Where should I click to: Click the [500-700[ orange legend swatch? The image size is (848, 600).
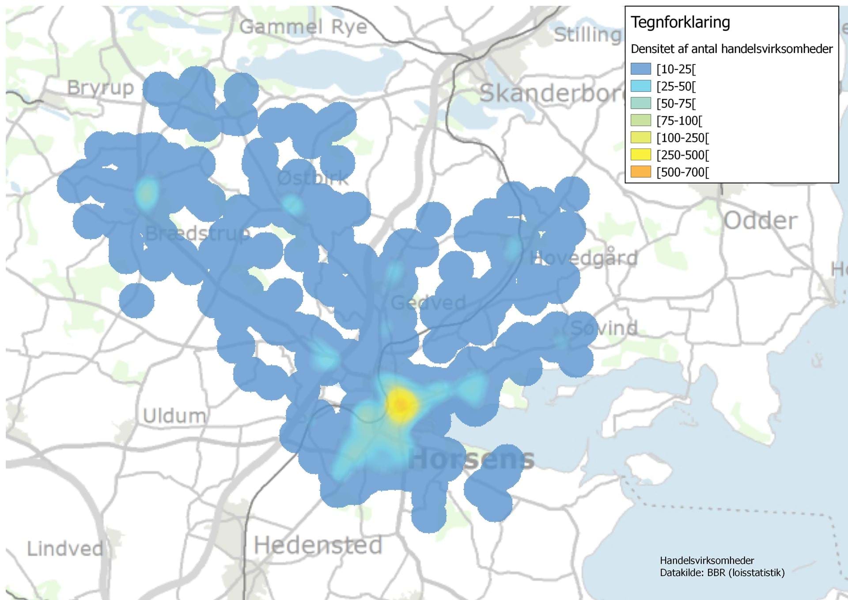(640, 172)
